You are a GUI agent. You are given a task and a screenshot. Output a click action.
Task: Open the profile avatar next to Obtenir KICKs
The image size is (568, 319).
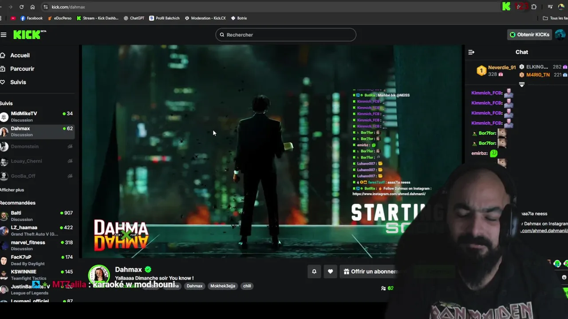click(x=560, y=35)
